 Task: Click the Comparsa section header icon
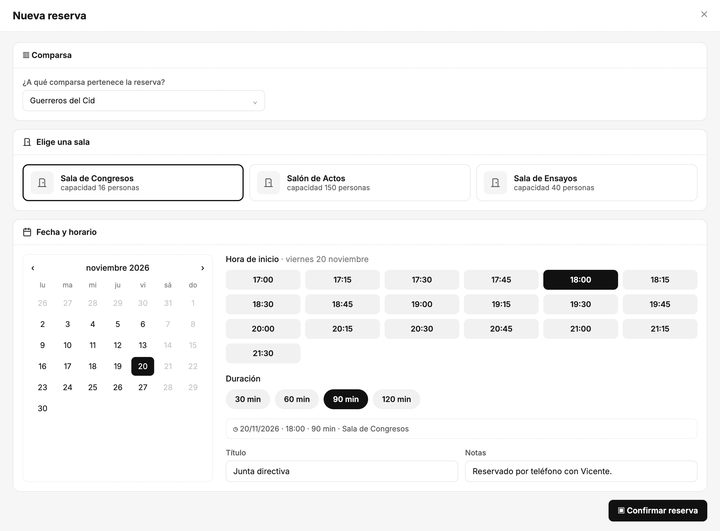[26, 55]
